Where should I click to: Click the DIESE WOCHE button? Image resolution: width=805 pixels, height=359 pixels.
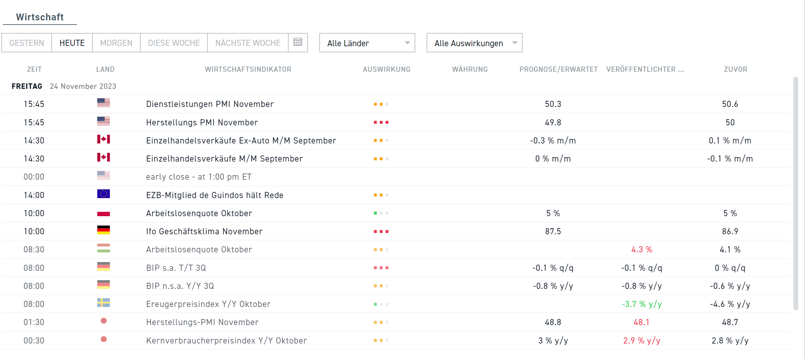173,42
